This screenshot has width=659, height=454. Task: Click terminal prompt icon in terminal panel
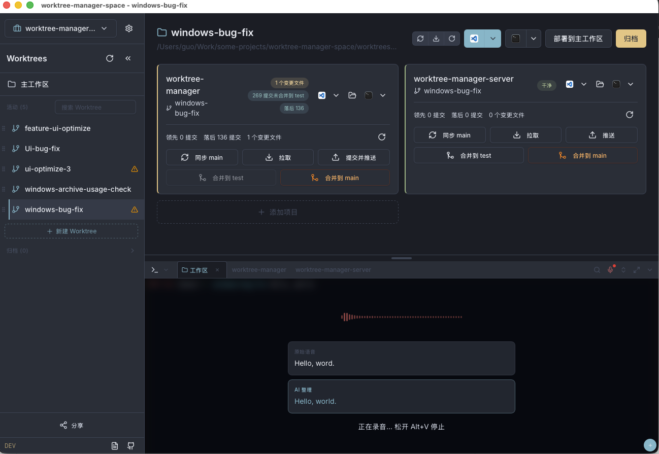pyautogui.click(x=155, y=270)
